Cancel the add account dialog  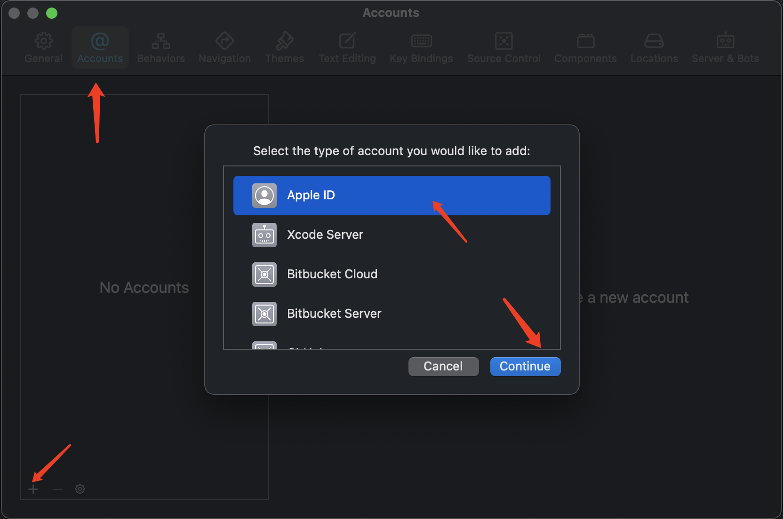click(443, 367)
